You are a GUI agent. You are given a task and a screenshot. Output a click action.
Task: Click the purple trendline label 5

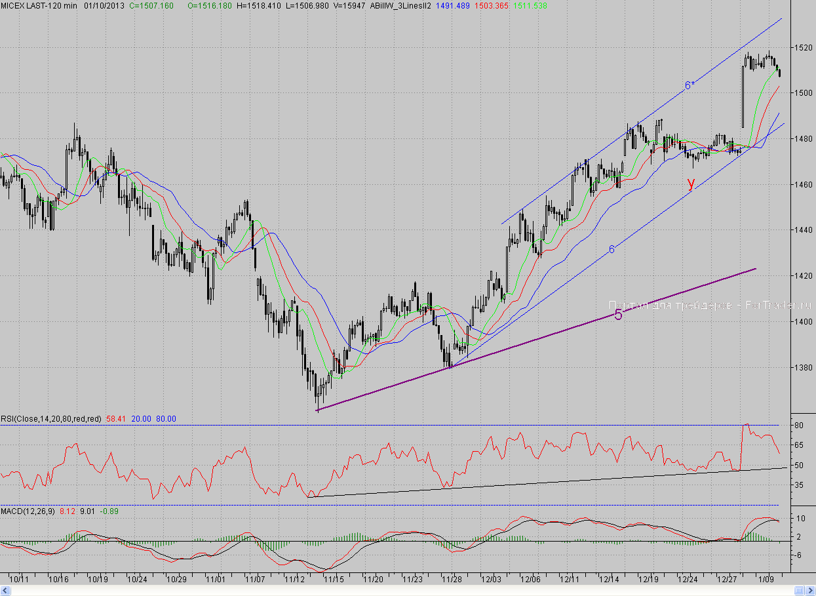[x=618, y=315]
